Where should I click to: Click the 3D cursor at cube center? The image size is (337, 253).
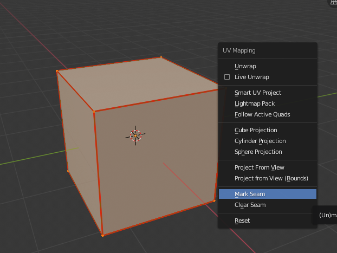coord(135,135)
